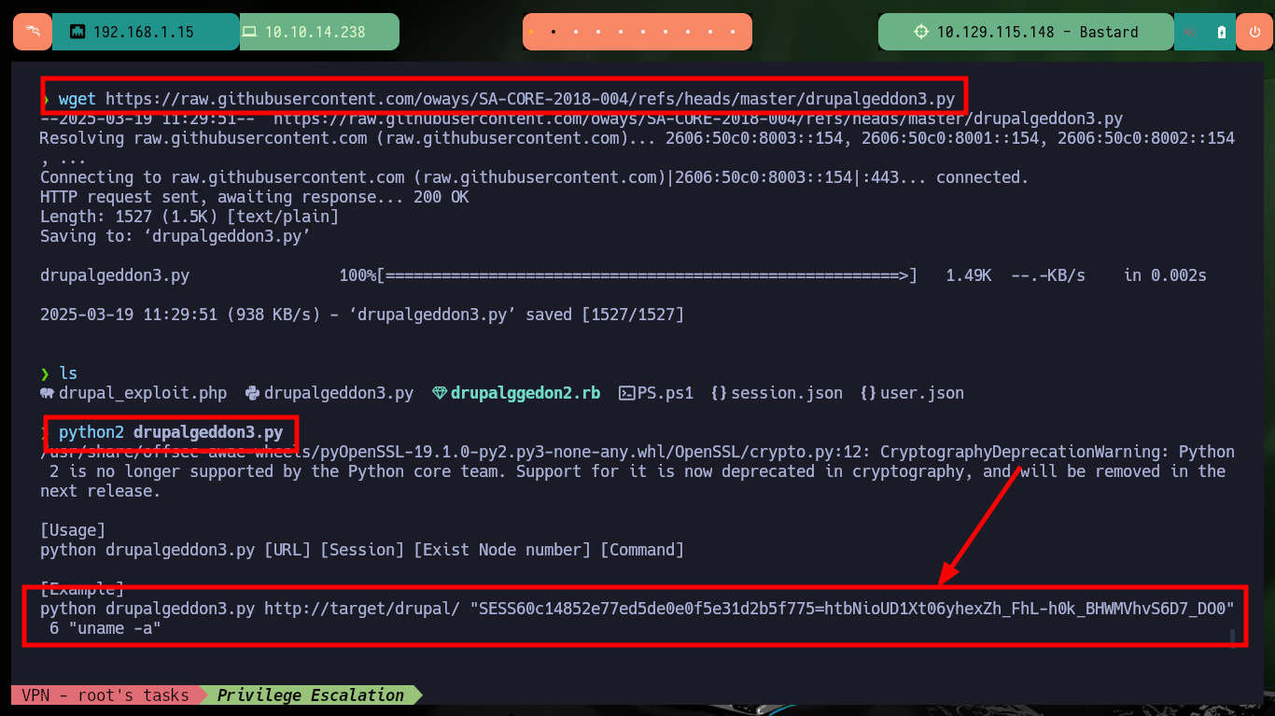Click the braces icon before user.json
This screenshot has height=716, width=1275.
coord(868,393)
